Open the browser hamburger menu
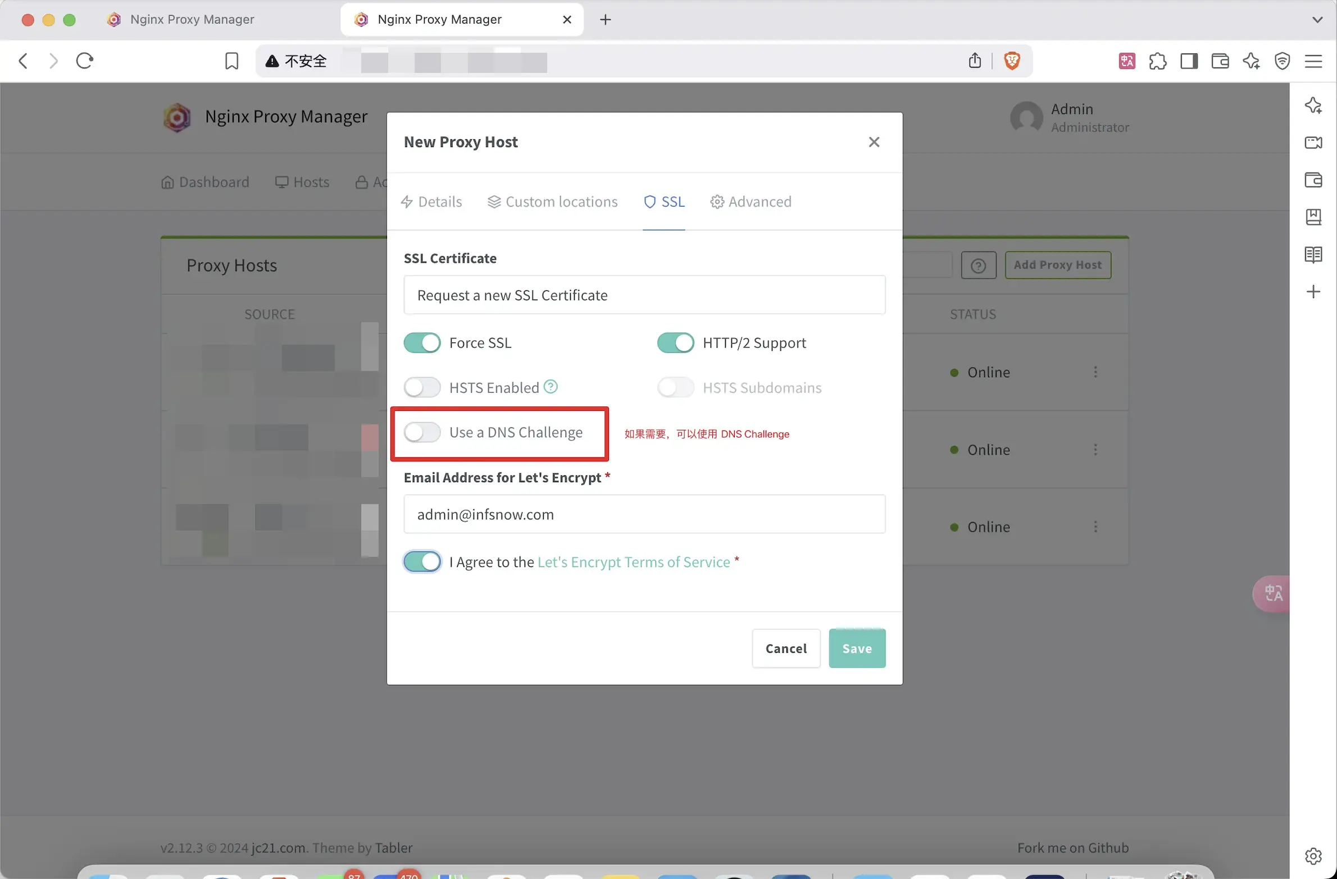Viewport: 1337px width, 879px height. (1313, 61)
